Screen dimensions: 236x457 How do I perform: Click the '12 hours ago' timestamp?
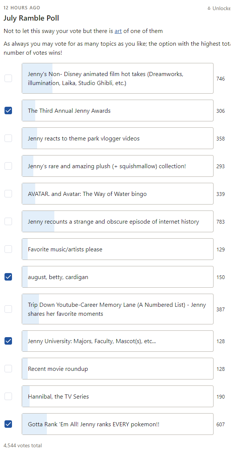pyautogui.click(x=22, y=8)
